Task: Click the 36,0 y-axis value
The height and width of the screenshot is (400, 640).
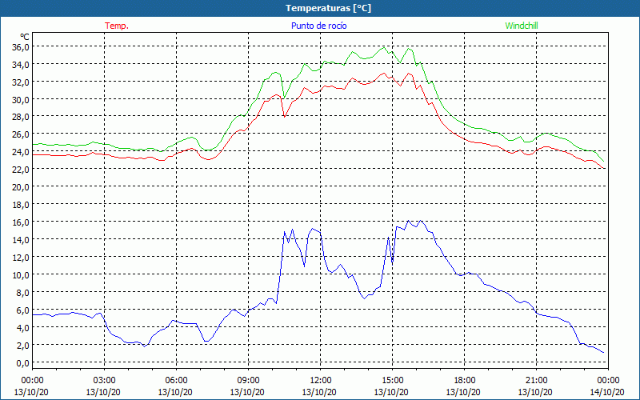Action: pos(21,46)
